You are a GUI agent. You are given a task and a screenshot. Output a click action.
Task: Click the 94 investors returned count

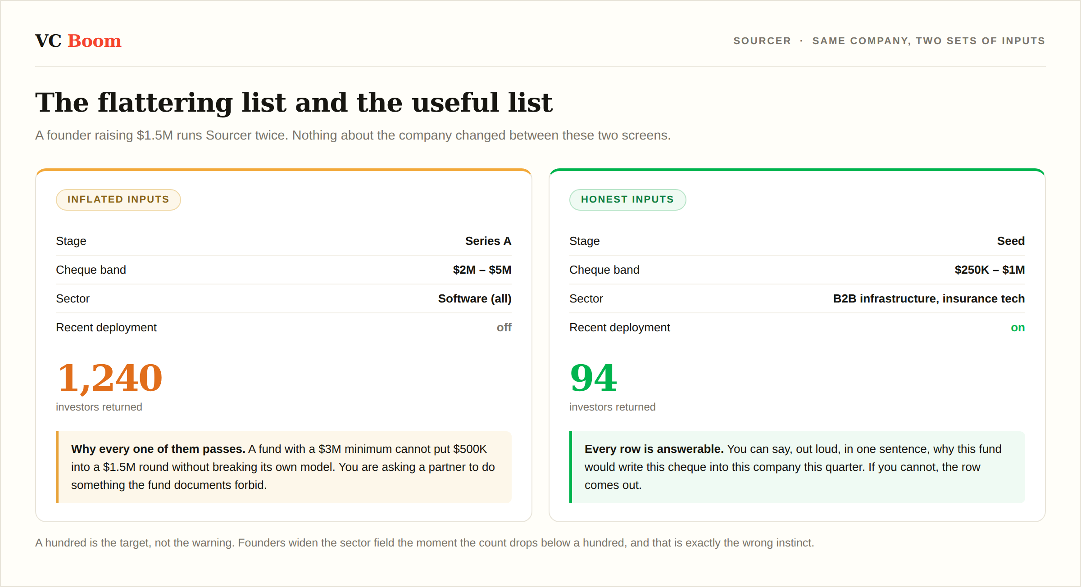(593, 377)
